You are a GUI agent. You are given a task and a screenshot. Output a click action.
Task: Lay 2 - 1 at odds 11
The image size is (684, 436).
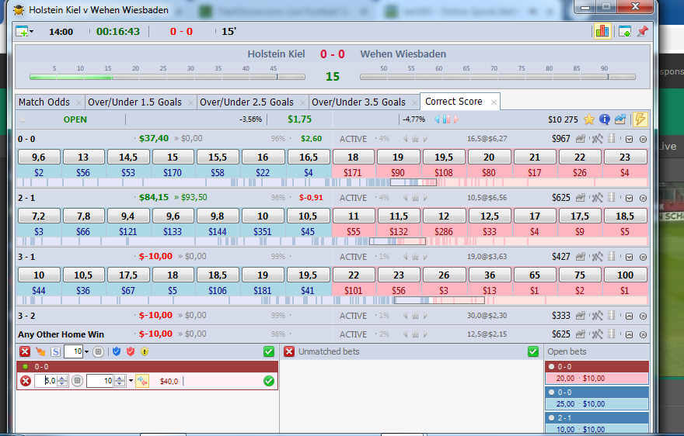pyautogui.click(x=354, y=216)
